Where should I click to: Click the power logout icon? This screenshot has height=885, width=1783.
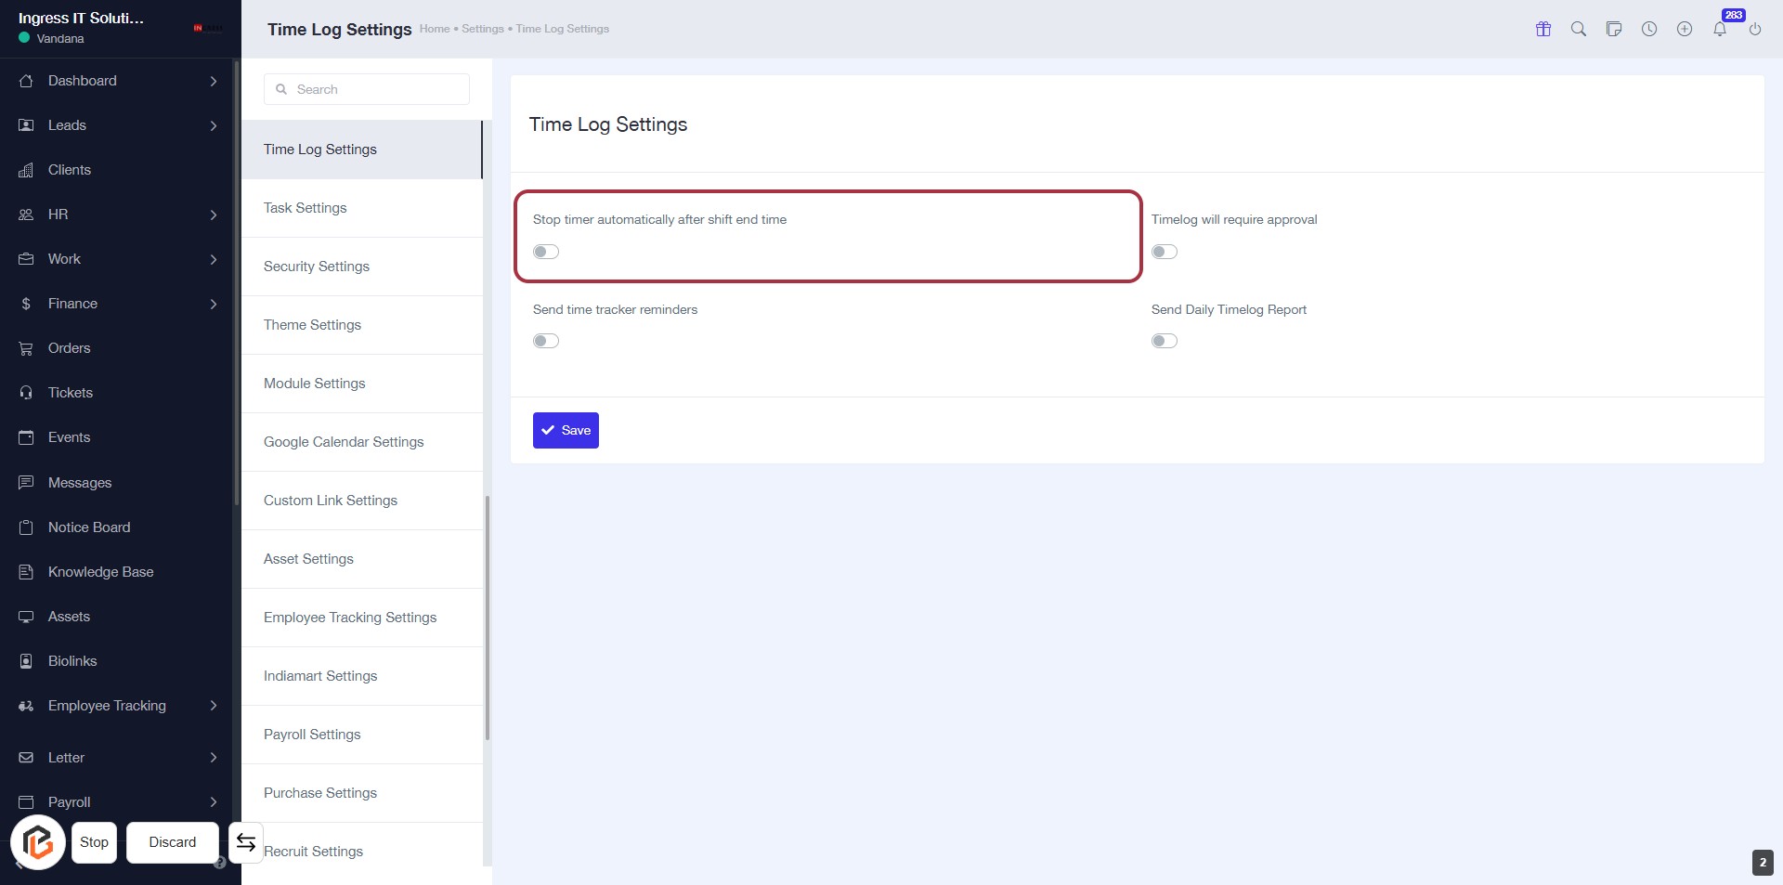1755,29
